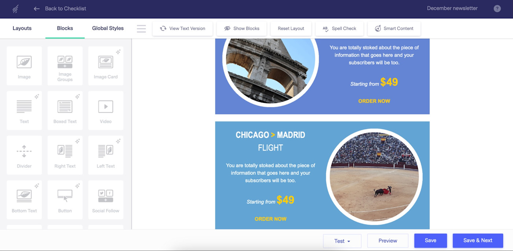Add a Boxed Text block
513x251 pixels.
(x=65, y=110)
